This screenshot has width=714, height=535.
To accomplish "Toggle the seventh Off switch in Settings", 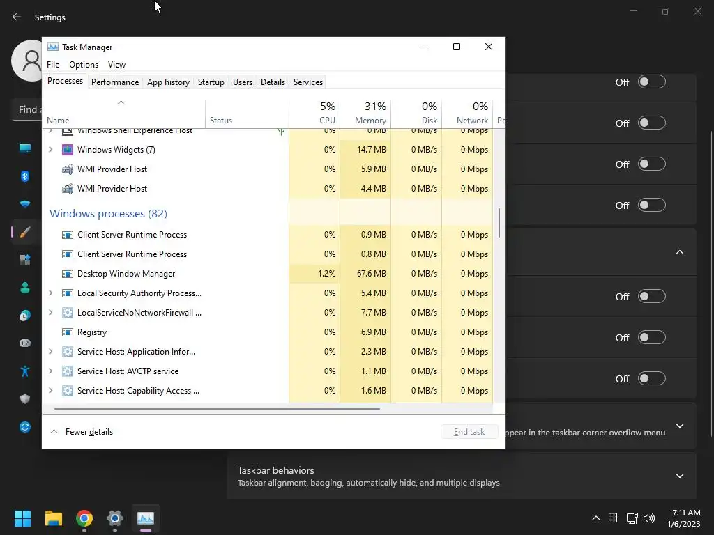I will pos(652,378).
